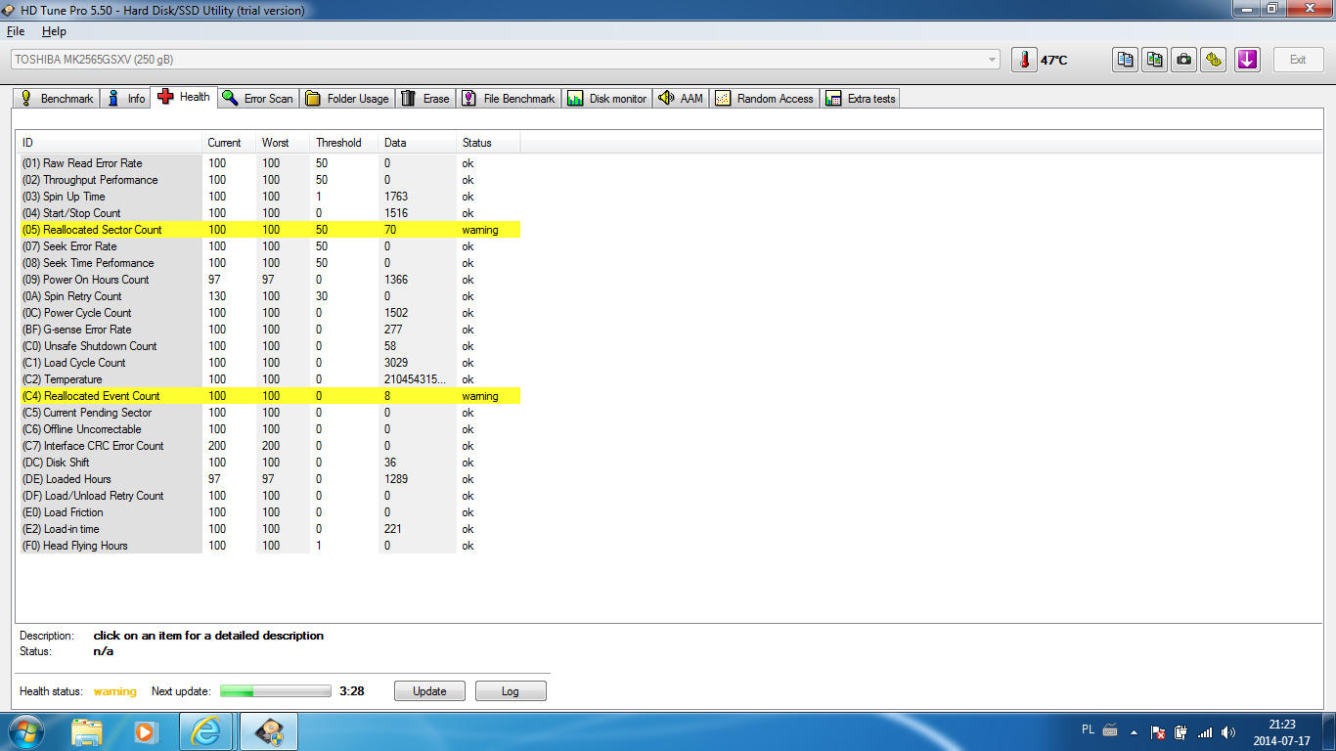Screen dimensions: 1336x751
Task: Select the Throughput Performance row
Action: point(270,180)
